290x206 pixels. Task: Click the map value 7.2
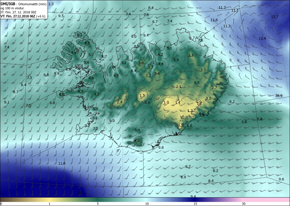click(95, 128)
